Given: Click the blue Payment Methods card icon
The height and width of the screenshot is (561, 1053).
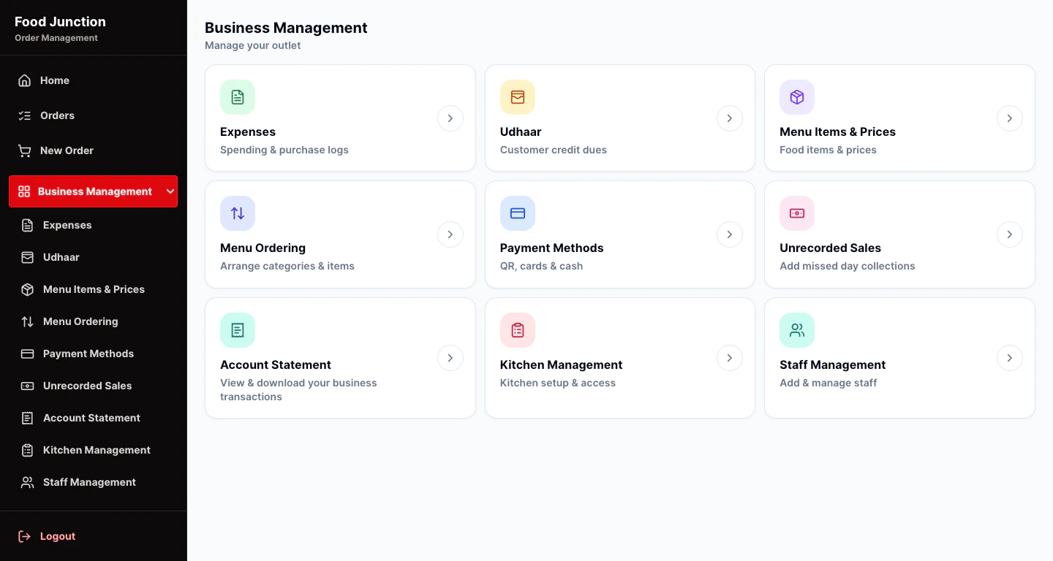Looking at the screenshot, I should 518,213.
